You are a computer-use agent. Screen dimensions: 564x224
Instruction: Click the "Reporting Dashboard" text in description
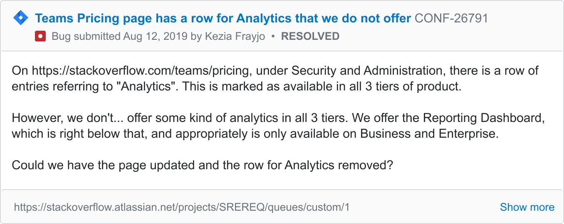tap(483, 118)
